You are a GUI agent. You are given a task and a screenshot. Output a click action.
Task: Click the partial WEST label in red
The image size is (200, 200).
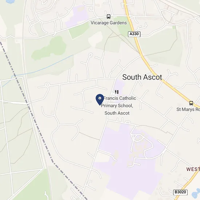coord(193,169)
